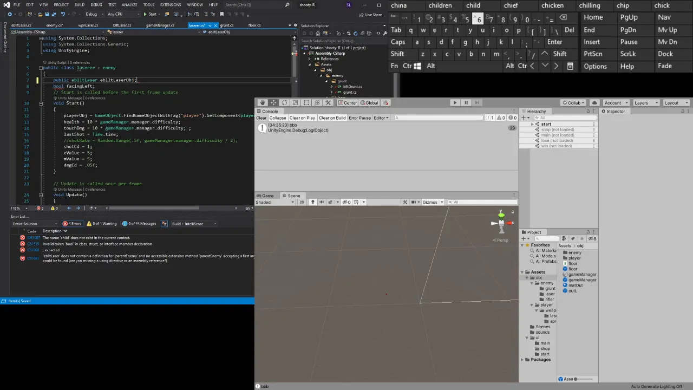Open Shaded draw mode dropdown
This screenshot has height=390, width=693.
pyautogui.click(x=275, y=202)
